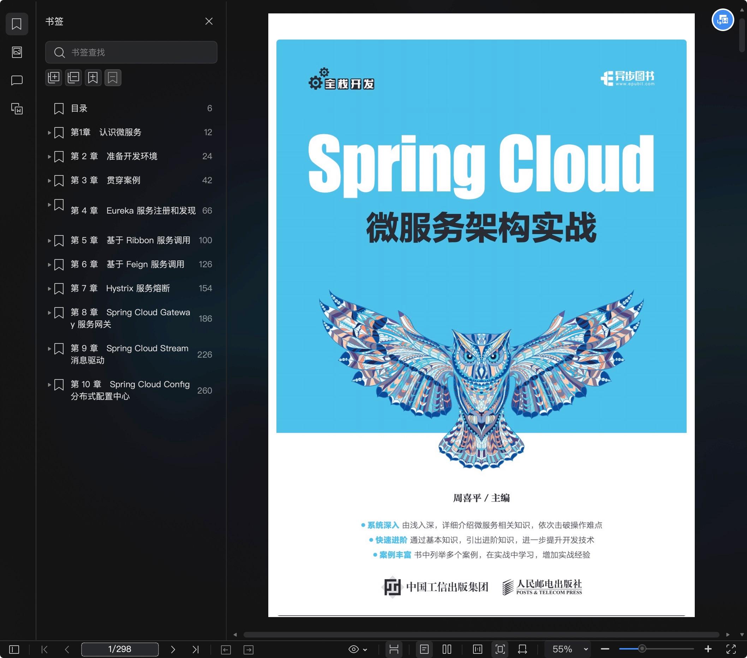Click horizontal scrollbar right arrow

click(728, 635)
